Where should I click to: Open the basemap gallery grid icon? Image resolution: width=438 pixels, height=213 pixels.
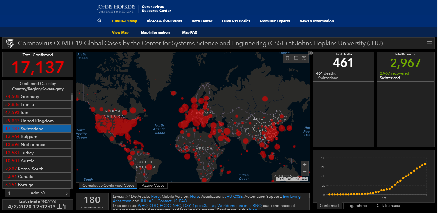[304, 59]
